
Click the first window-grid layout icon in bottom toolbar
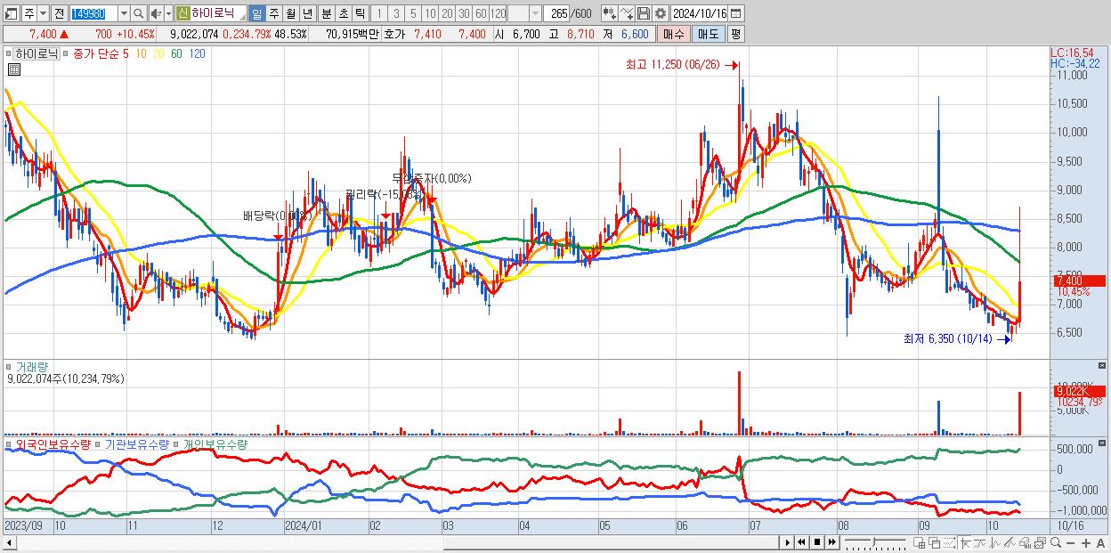point(919,542)
